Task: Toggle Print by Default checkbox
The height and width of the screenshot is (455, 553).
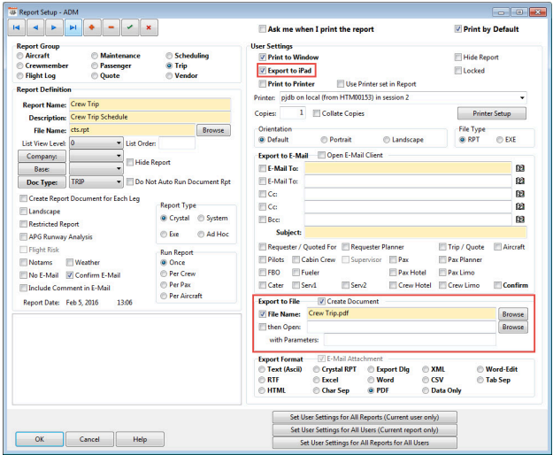Action: click(457, 29)
